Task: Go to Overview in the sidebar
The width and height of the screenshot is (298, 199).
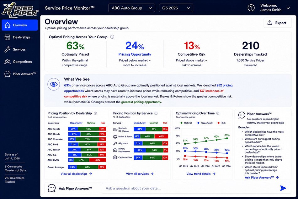Action: [x=20, y=25]
